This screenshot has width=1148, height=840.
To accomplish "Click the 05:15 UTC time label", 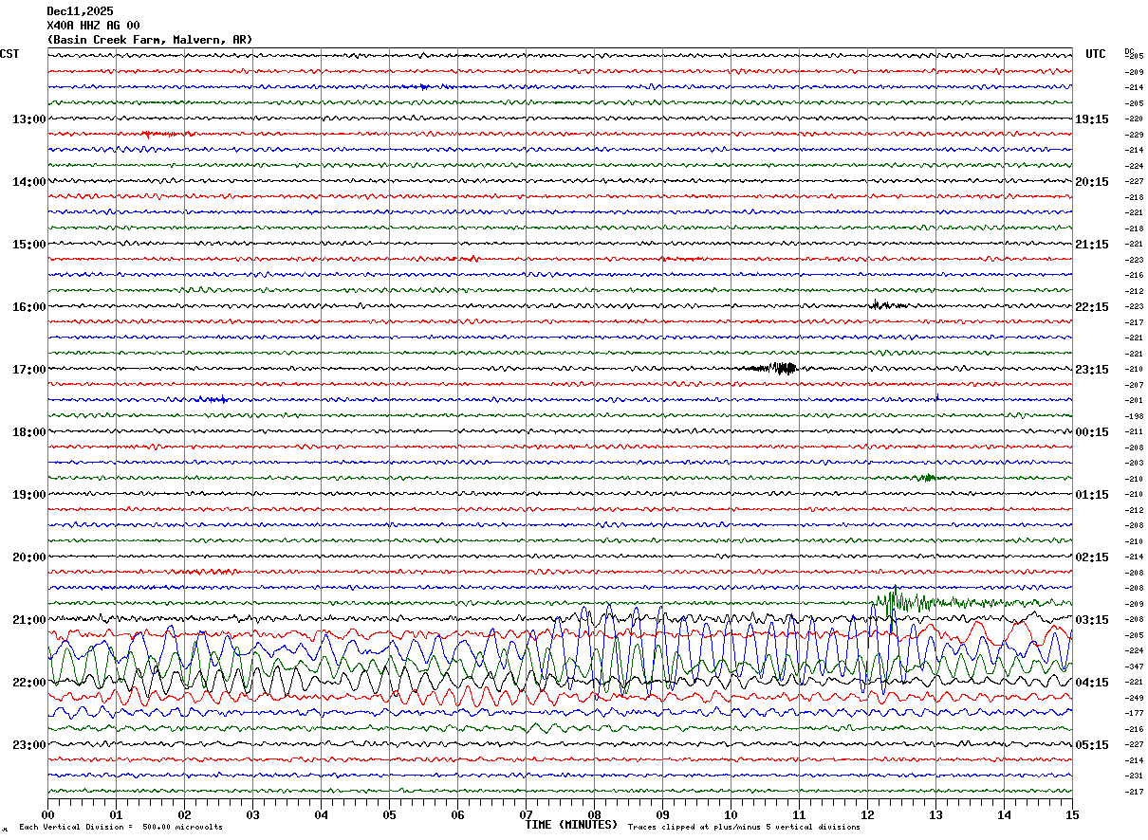I will tap(1091, 745).
